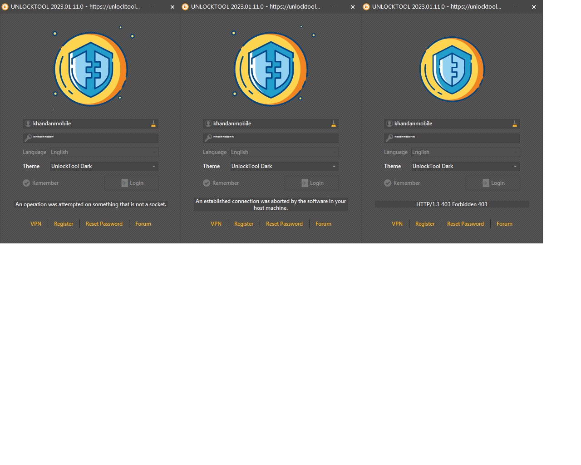
Task: Click the Login button in the connection-aborted window
Action: [x=312, y=183]
